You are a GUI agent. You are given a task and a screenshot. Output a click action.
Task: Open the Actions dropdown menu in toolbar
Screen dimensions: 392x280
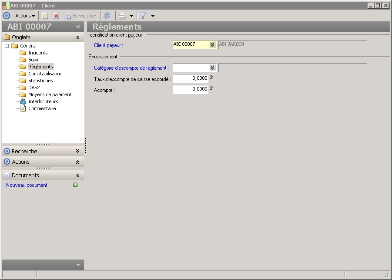pos(25,16)
